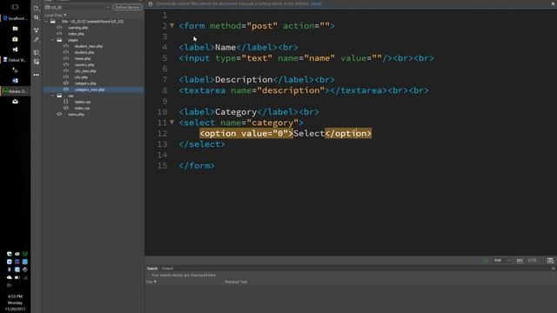The image size is (557, 313).
Task: Open the site selector dropdown arrow
Action: (x=108, y=7)
